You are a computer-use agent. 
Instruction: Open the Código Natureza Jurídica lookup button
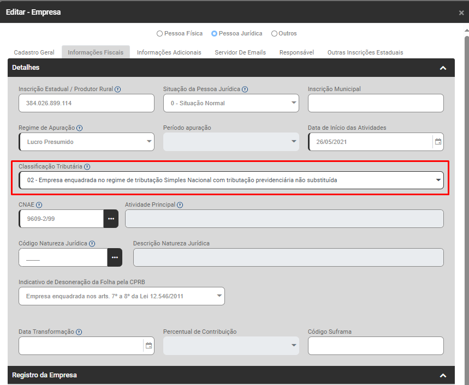[115, 257]
